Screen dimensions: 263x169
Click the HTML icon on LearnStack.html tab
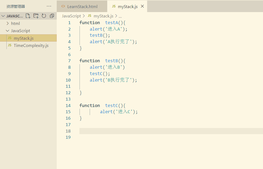tap(63, 6)
